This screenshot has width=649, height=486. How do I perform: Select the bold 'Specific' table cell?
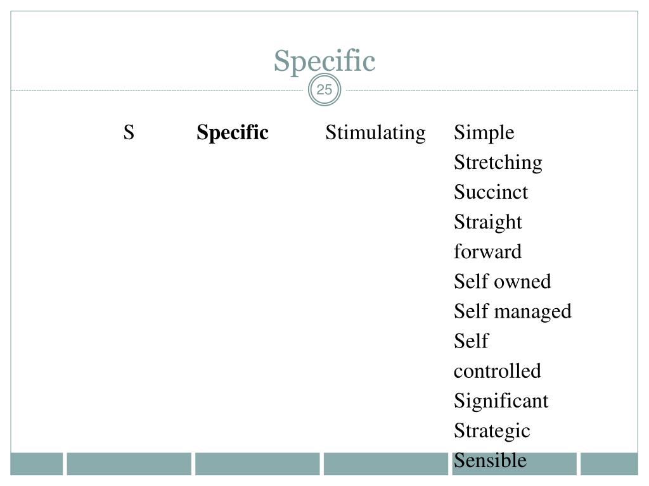tap(233, 133)
